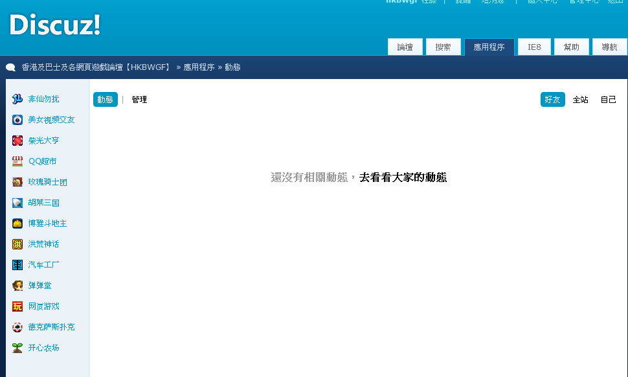Show only 自己 activity

pyautogui.click(x=609, y=100)
